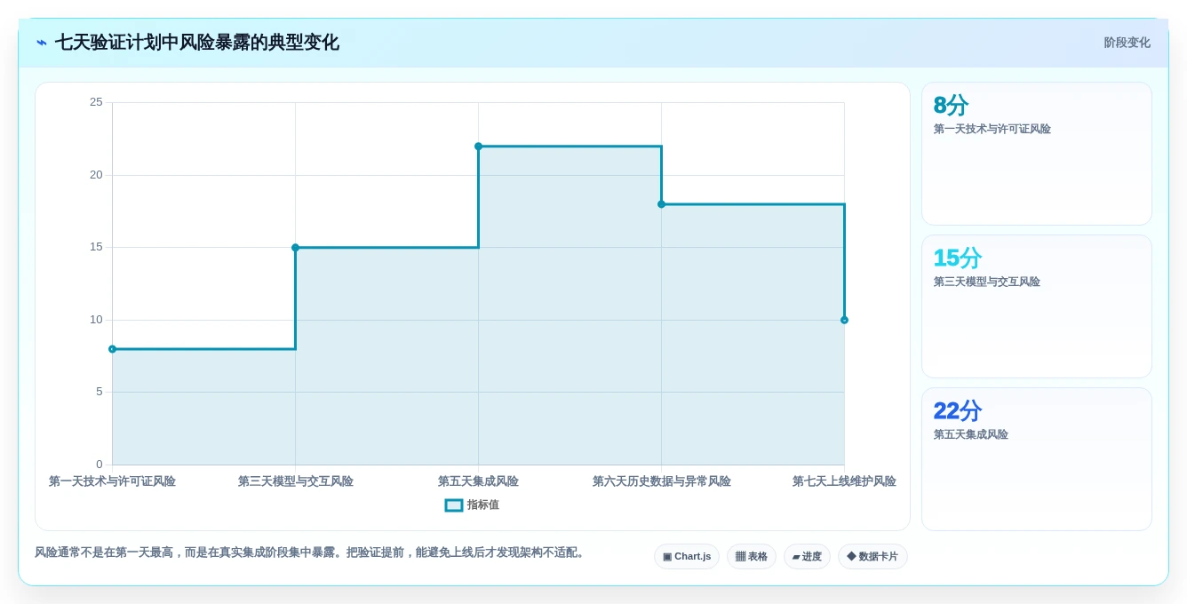Click the x-axis label 第七天上线维护风险
1187x604 pixels.
[845, 481]
